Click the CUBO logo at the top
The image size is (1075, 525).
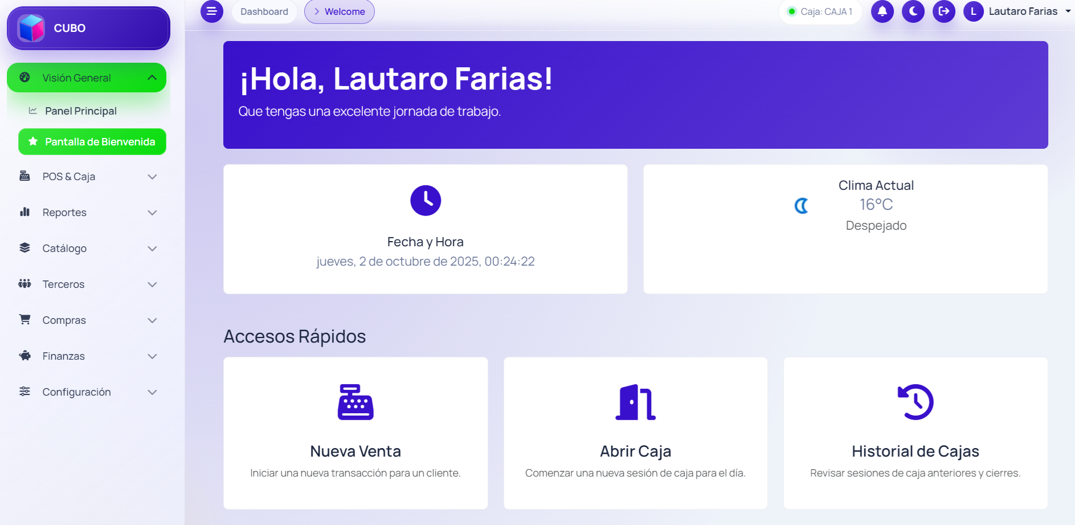click(x=88, y=27)
